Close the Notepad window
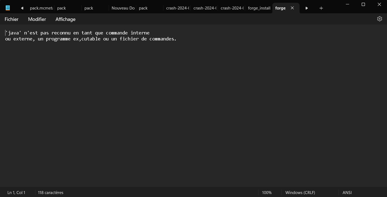This screenshot has height=197, width=387. [379, 4]
